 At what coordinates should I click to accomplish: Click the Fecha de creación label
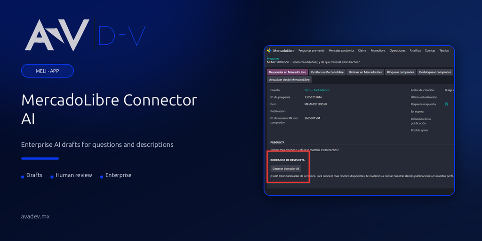tap(422, 90)
